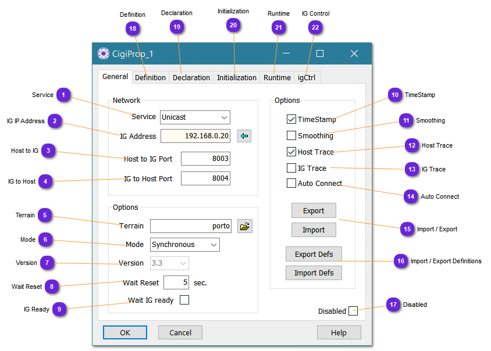This screenshot has height=351, width=491.
Task: Open the Terrain folder browse icon
Action: click(245, 226)
